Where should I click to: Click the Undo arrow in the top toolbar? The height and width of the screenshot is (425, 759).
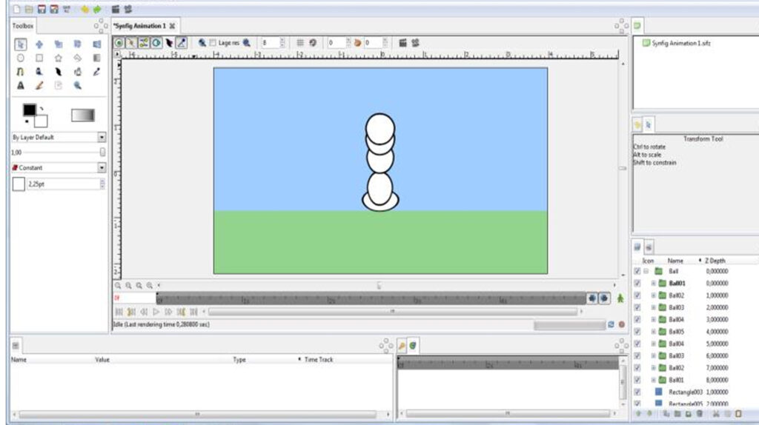pyautogui.click(x=84, y=9)
